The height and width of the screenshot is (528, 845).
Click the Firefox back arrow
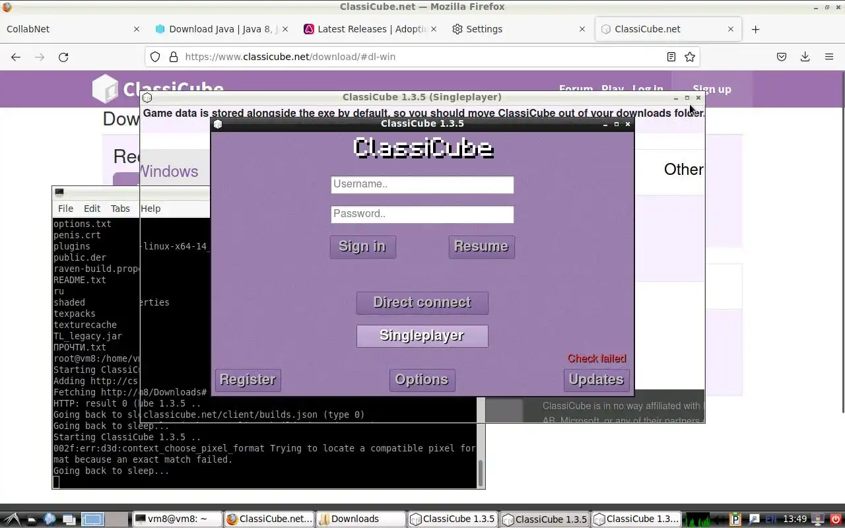pyautogui.click(x=16, y=57)
